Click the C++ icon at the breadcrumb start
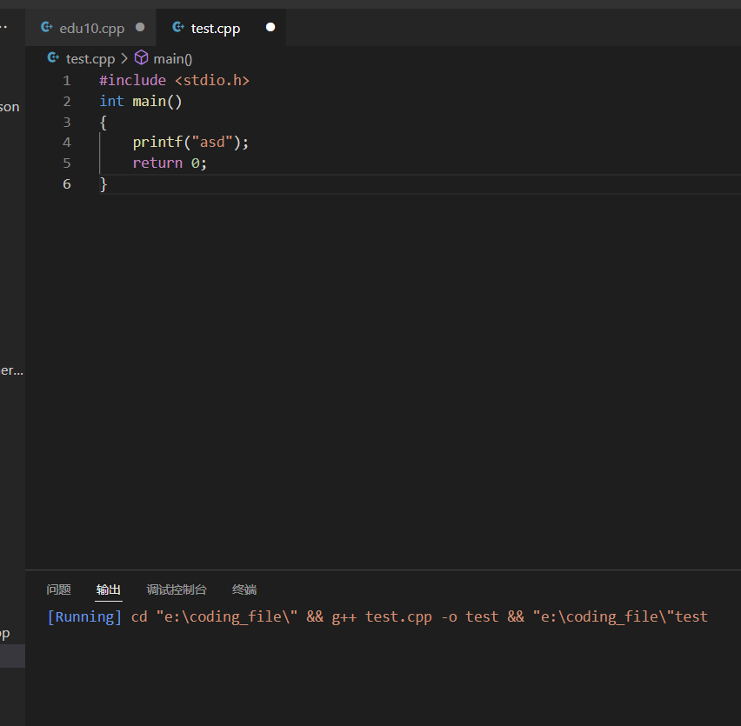This screenshot has width=741, height=726. coord(51,58)
